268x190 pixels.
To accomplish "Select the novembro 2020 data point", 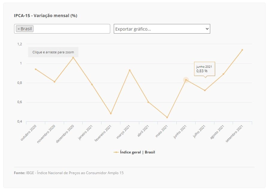I will [x=54, y=82].
